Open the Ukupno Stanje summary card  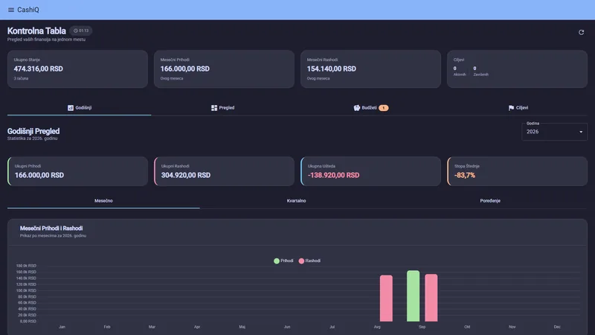(x=77, y=69)
